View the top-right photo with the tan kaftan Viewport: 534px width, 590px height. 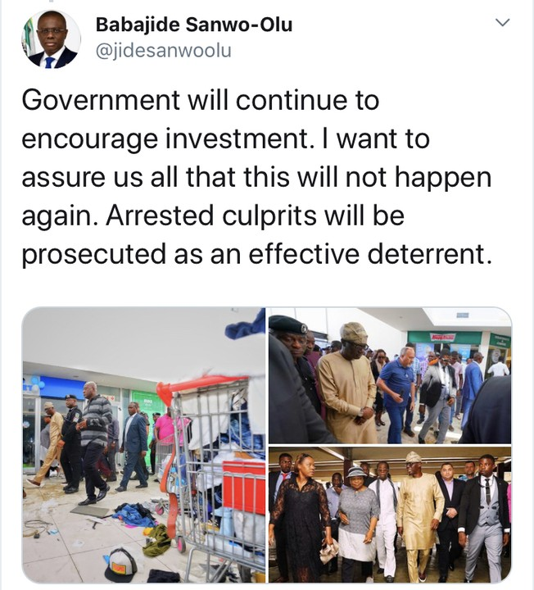[390, 375]
